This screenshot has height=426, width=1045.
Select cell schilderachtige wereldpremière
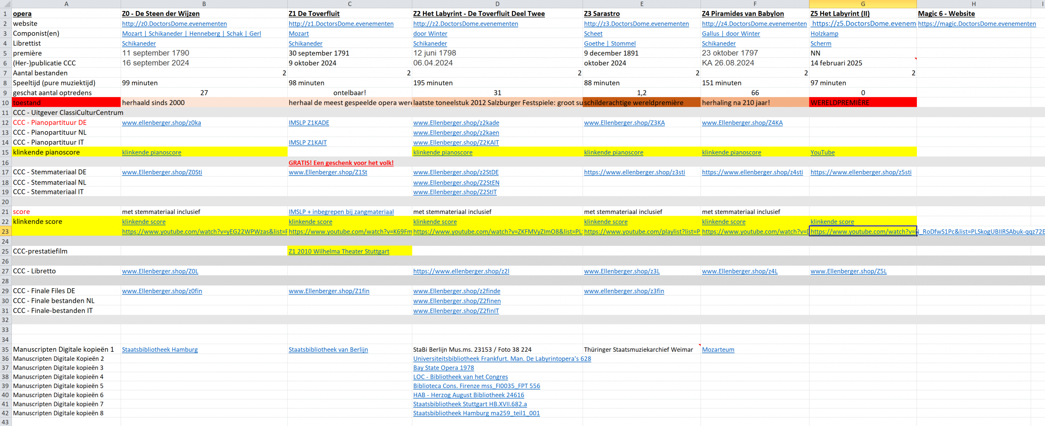[641, 103]
